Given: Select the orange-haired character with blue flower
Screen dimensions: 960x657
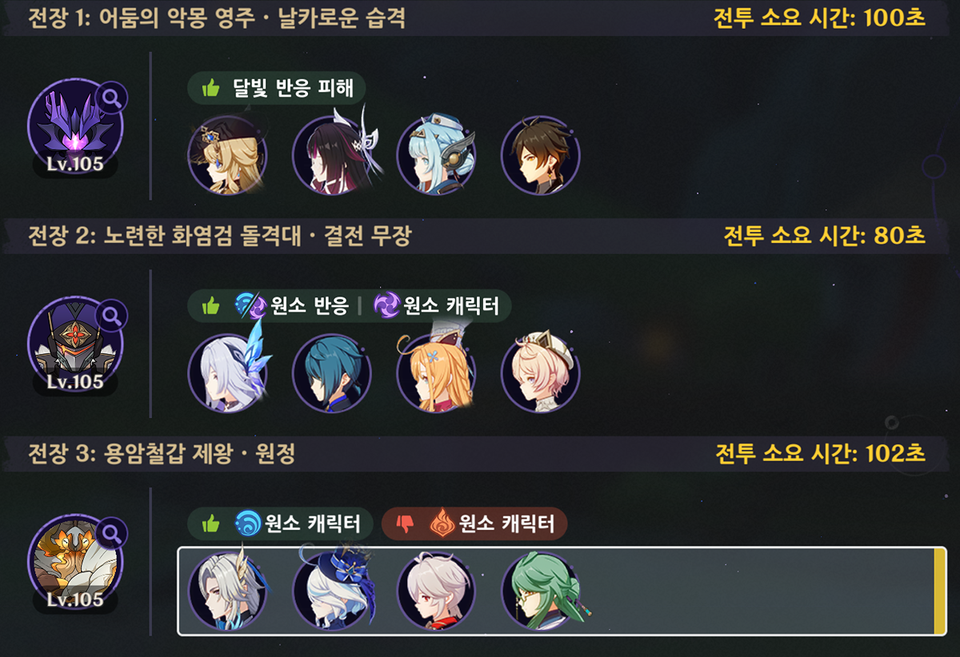Looking at the screenshot, I should click(x=437, y=372).
